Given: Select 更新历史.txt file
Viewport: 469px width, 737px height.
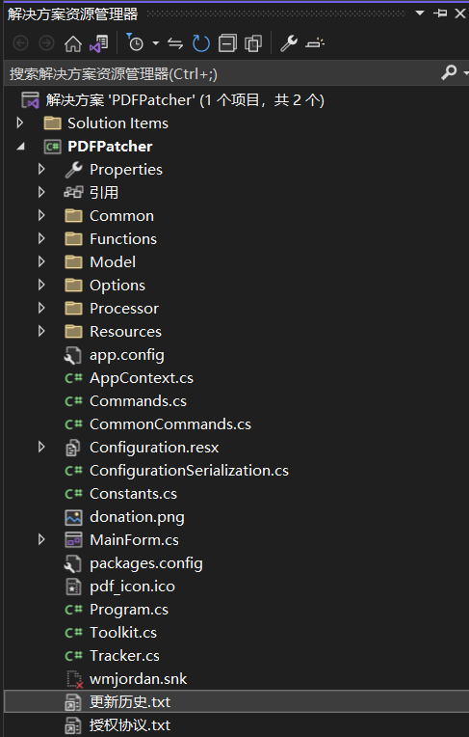Looking at the screenshot, I should [130, 701].
